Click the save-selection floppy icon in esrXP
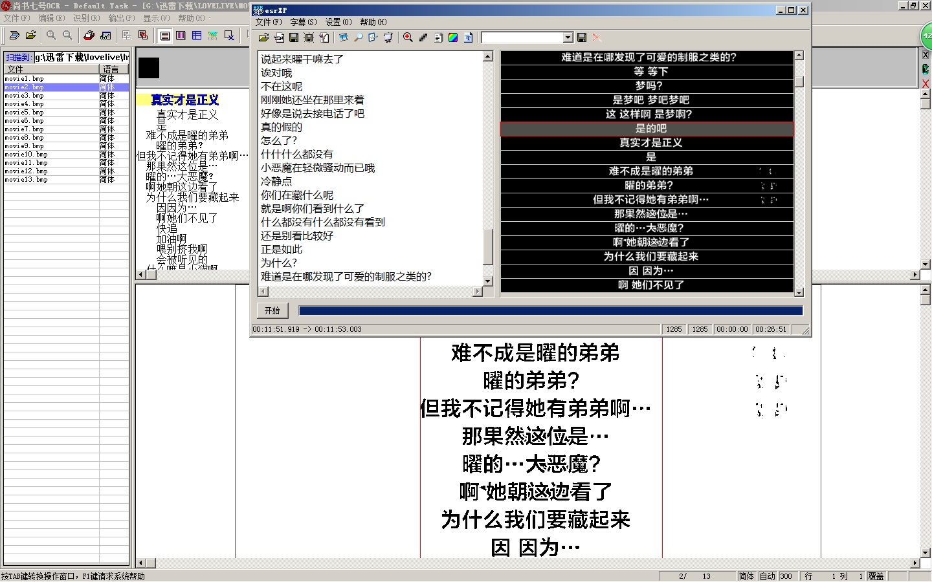The height and width of the screenshot is (582, 932). (309, 38)
